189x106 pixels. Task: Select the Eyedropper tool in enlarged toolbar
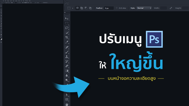[67, 42]
